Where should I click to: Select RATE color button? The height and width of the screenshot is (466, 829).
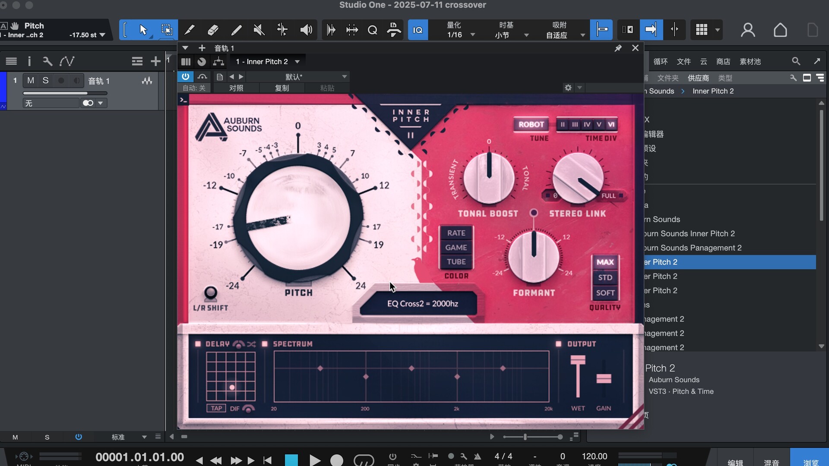(456, 233)
